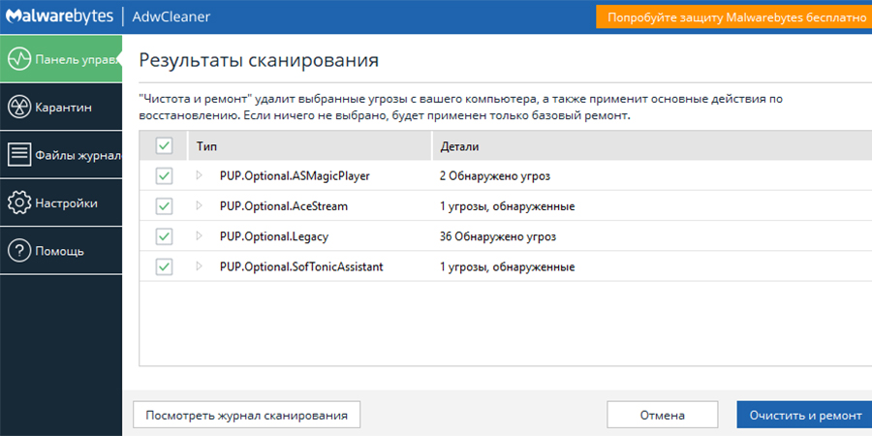The width and height of the screenshot is (872, 436).
Task: Open the Файлы журнала section
Action: point(61,155)
